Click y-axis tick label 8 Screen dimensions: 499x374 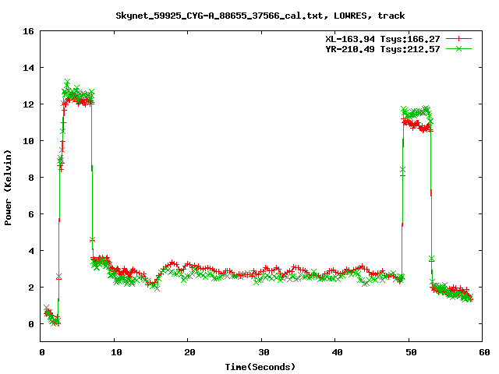(x=31, y=178)
